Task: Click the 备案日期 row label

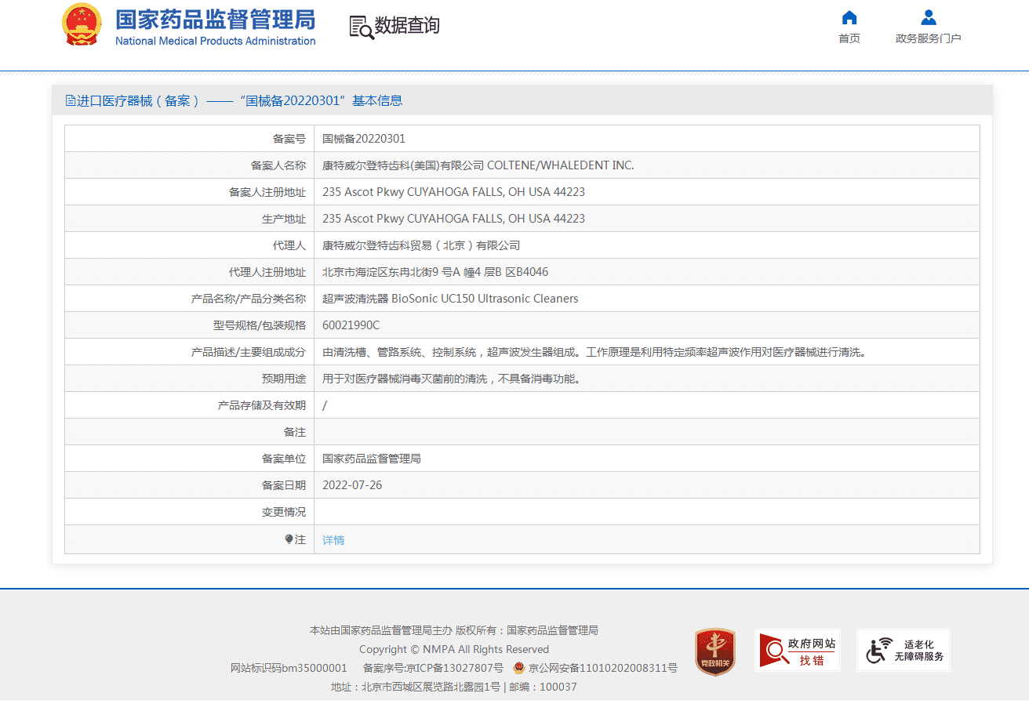Action: pyautogui.click(x=284, y=485)
